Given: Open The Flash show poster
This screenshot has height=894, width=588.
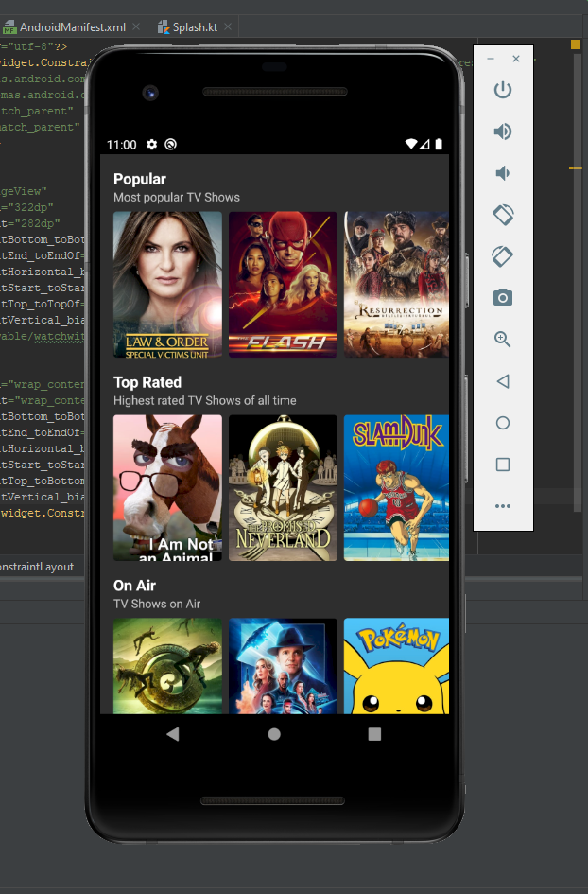Looking at the screenshot, I should pos(284,285).
